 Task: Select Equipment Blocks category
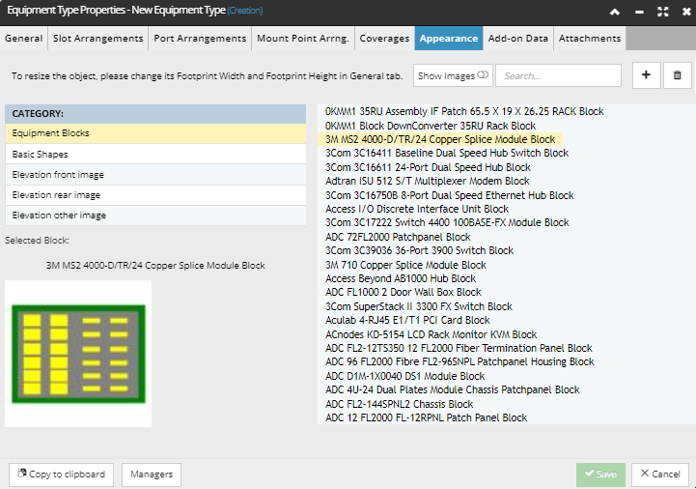click(155, 133)
